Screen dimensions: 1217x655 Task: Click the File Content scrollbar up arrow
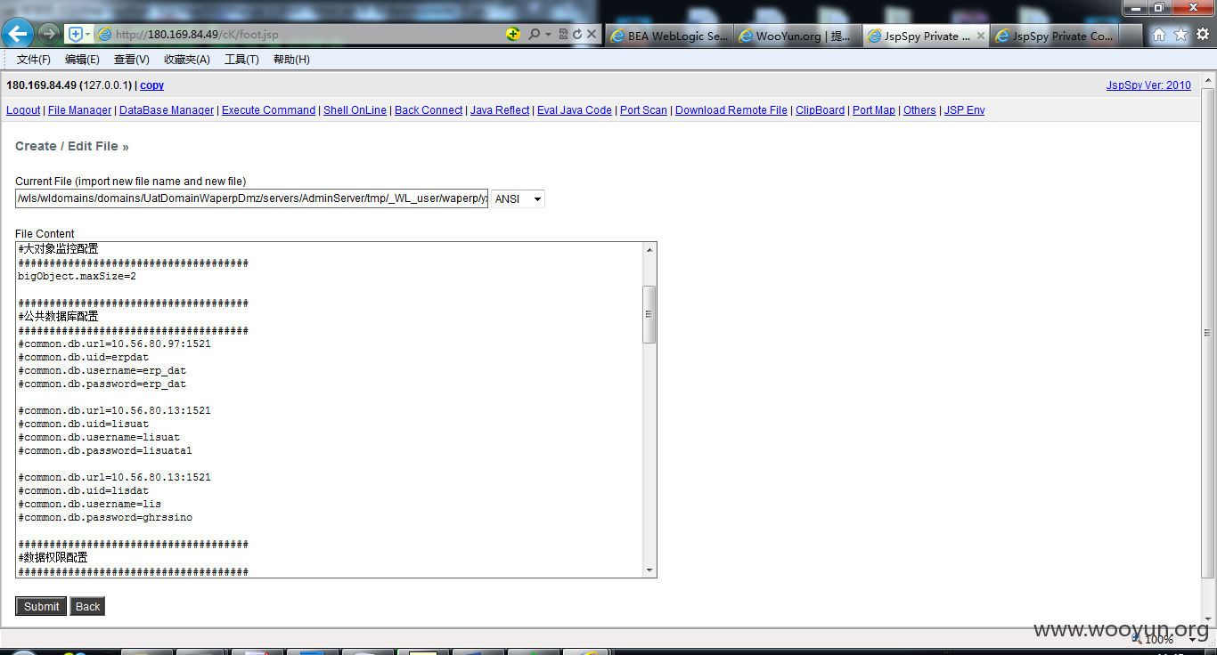point(649,249)
